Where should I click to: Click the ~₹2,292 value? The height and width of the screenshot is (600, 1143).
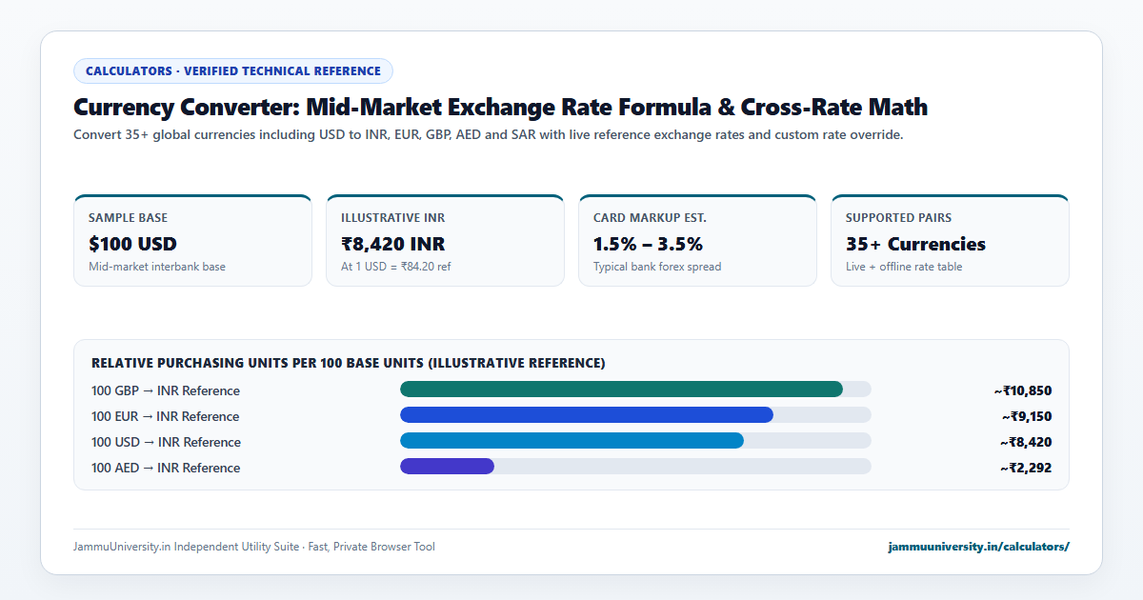tap(1025, 468)
